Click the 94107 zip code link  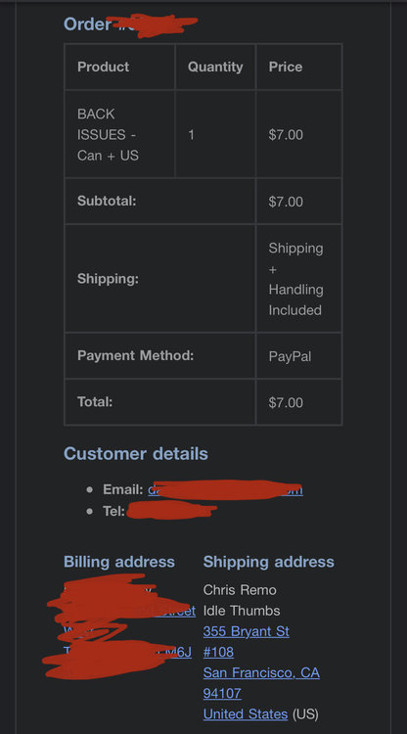point(222,693)
